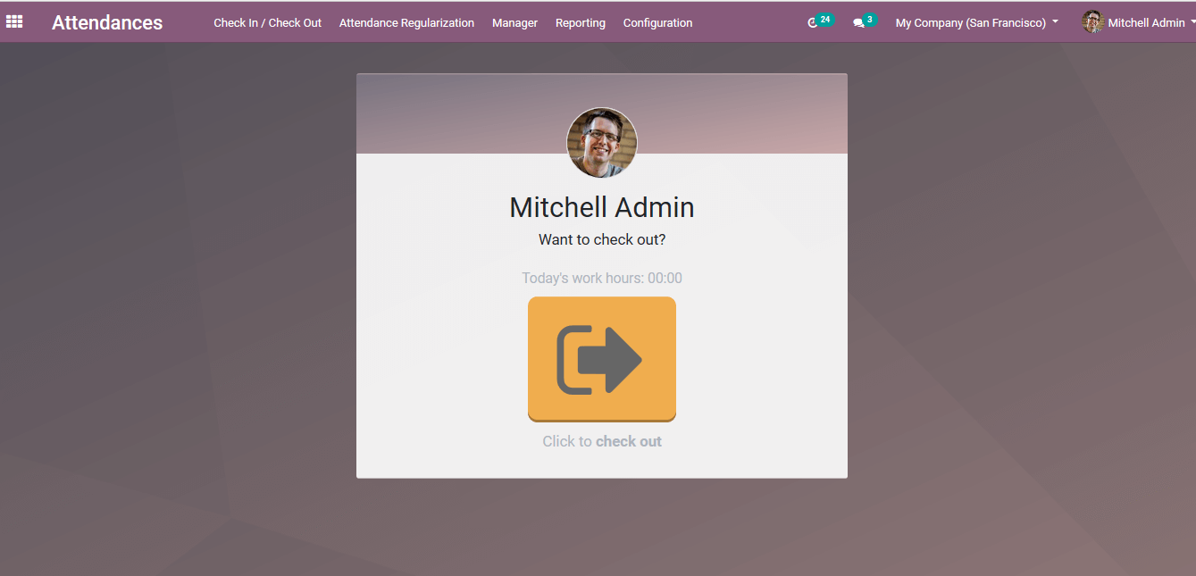The image size is (1196, 576).
Task: Open the Manager menu
Action: pos(514,23)
